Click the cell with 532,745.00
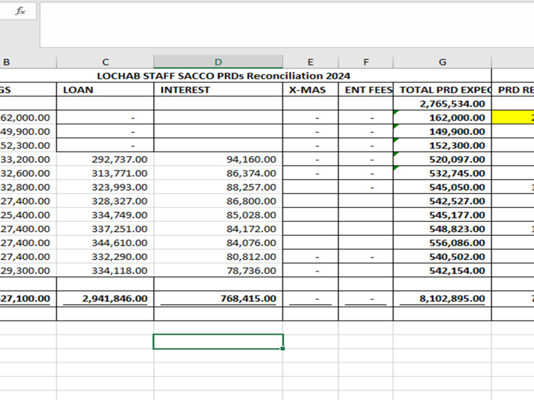Screen dimensions: 534x400 442,173
